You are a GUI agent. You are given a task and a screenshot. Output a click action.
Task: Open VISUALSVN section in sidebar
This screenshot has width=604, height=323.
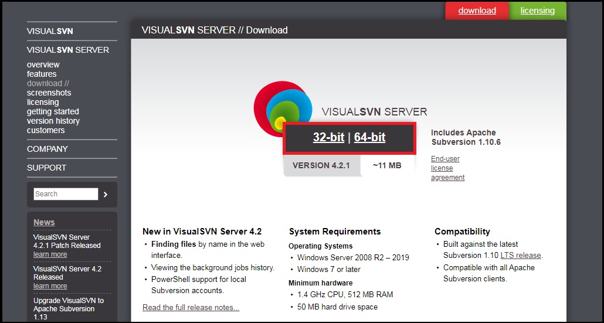click(x=50, y=31)
